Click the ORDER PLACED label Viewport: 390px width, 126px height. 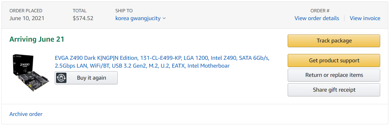26,11
